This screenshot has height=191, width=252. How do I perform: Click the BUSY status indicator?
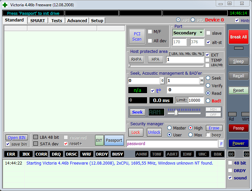117,154
